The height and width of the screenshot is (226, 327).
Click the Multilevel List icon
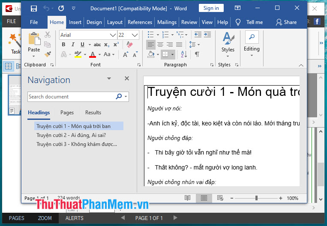[x=180, y=35]
